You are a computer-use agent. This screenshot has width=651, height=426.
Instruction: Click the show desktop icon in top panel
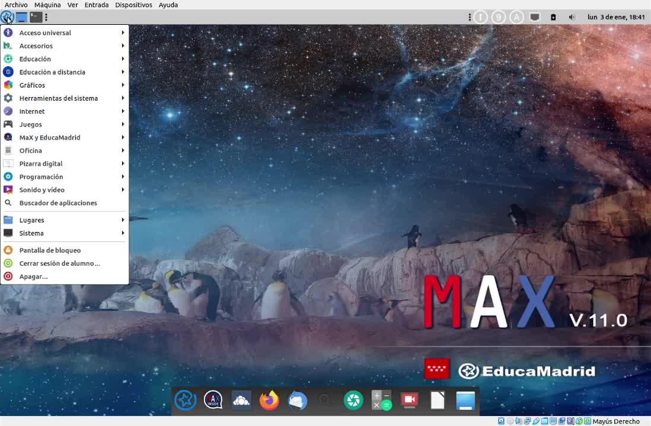(21, 17)
